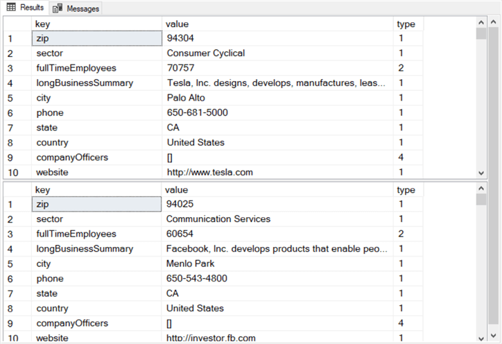This screenshot has width=502, height=344.
Task: Click the type column header in top grid
Action: 408,24
